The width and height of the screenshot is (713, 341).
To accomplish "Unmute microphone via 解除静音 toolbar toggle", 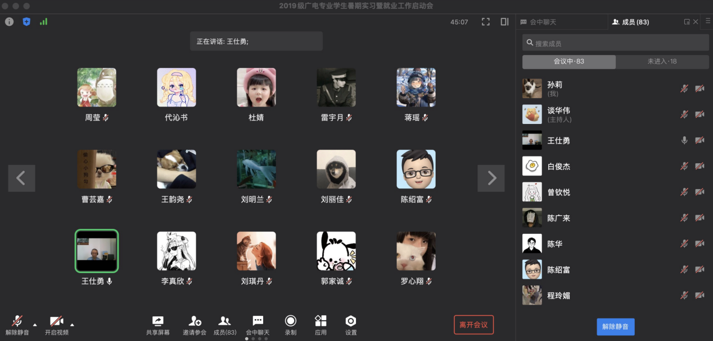I will tap(17, 321).
